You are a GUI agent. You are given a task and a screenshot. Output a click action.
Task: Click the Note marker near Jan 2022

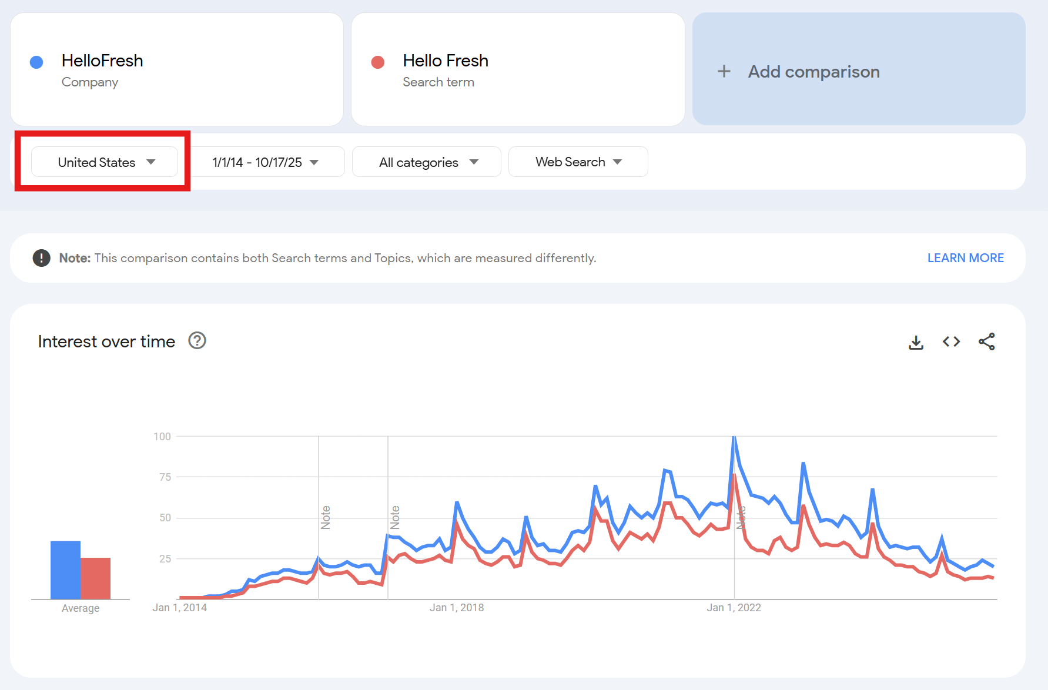741,517
